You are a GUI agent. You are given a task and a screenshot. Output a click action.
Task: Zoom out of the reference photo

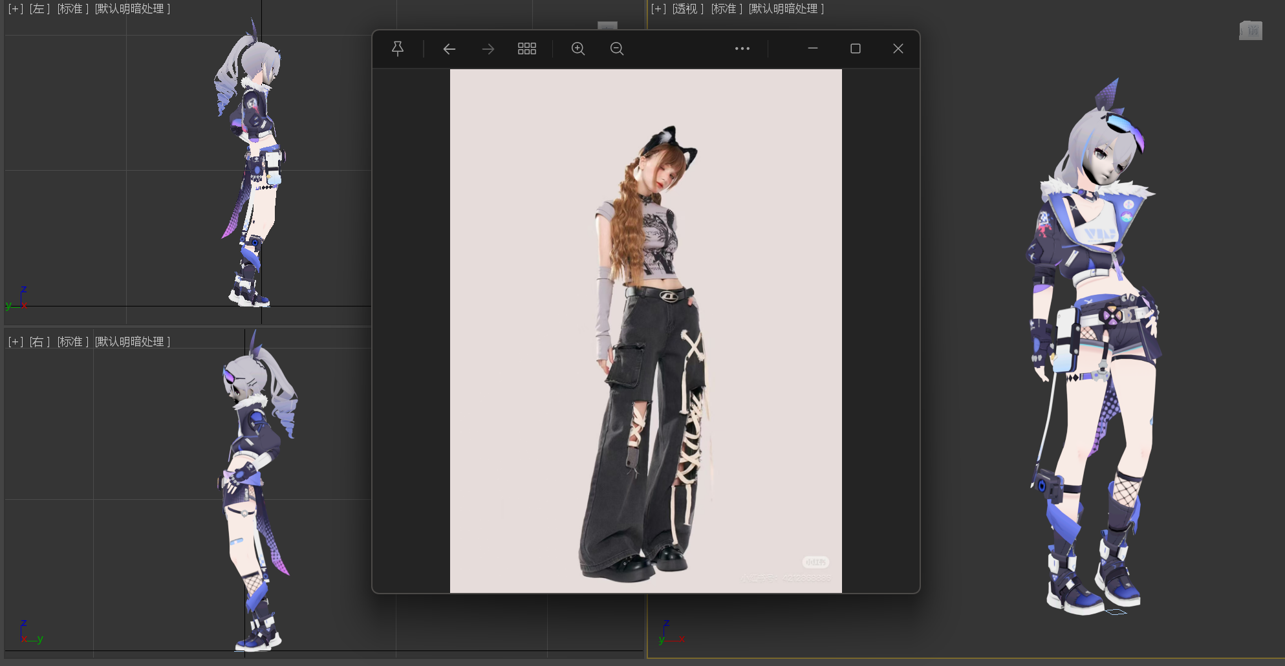pos(617,48)
